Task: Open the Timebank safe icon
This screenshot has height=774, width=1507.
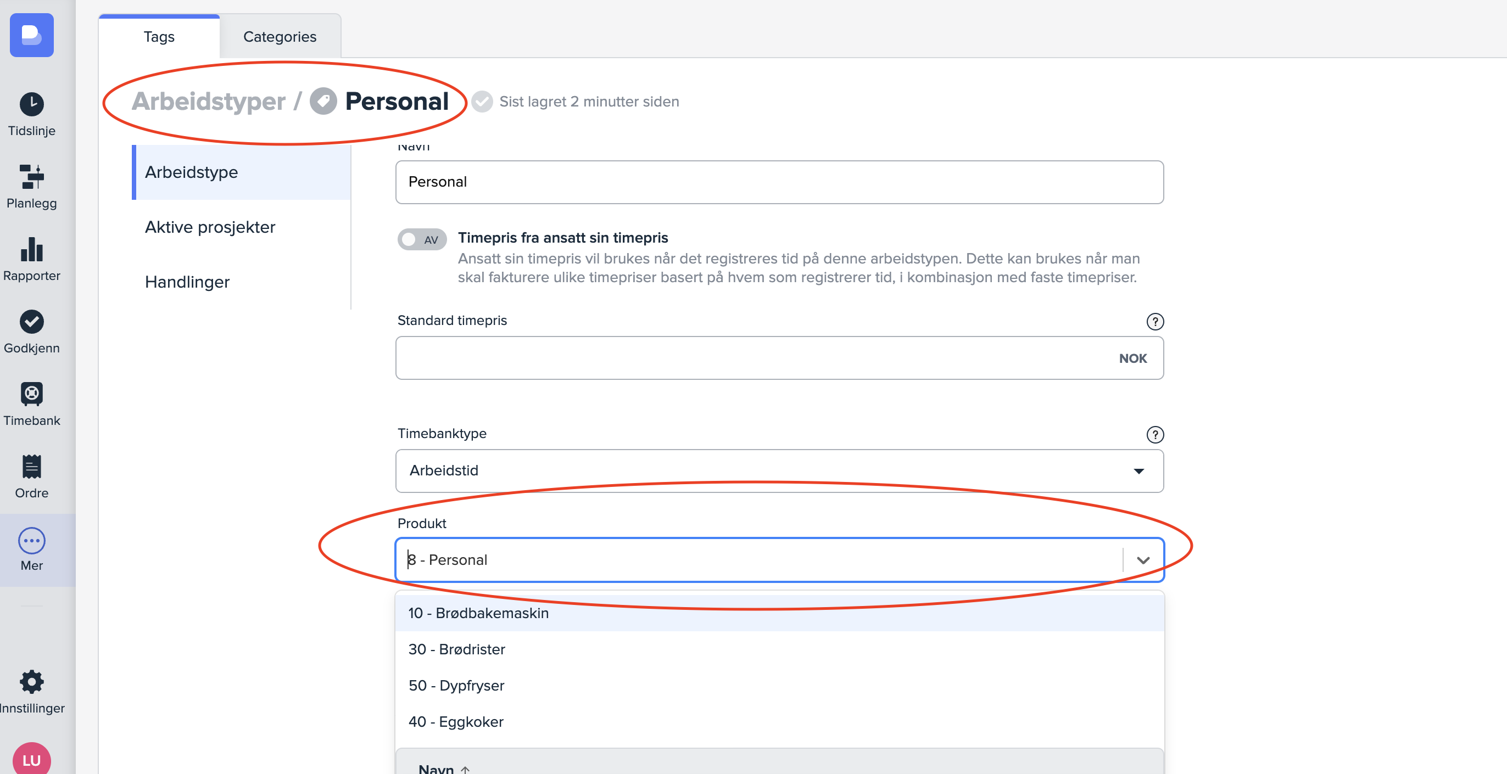Action: [x=32, y=394]
